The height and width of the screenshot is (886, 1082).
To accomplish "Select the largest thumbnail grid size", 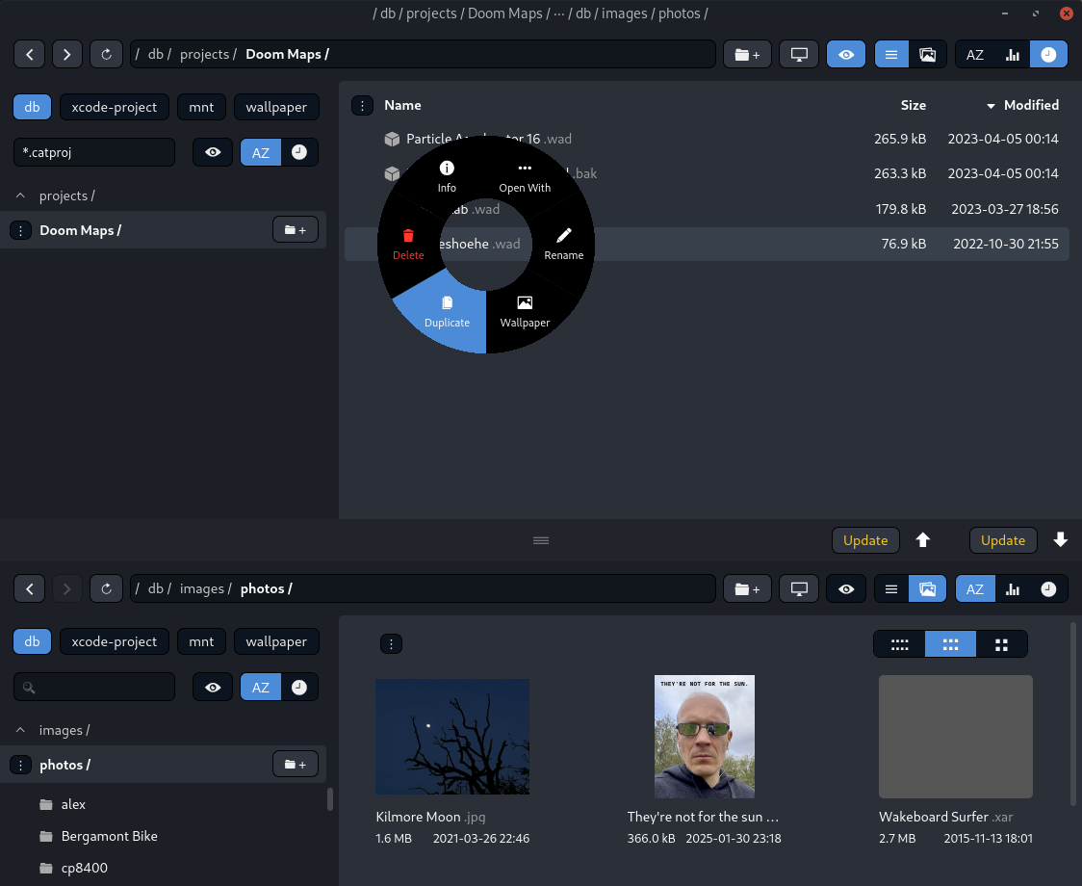I will 1001,644.
